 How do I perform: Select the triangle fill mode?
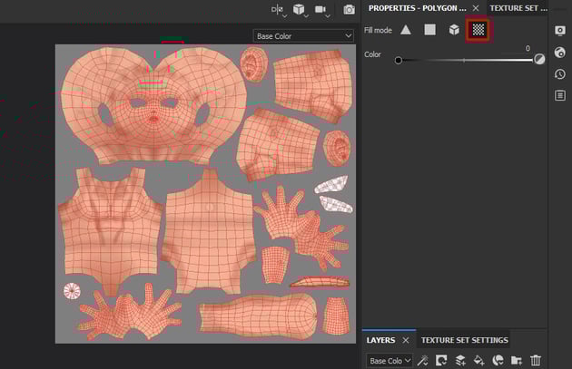point(406,30)
